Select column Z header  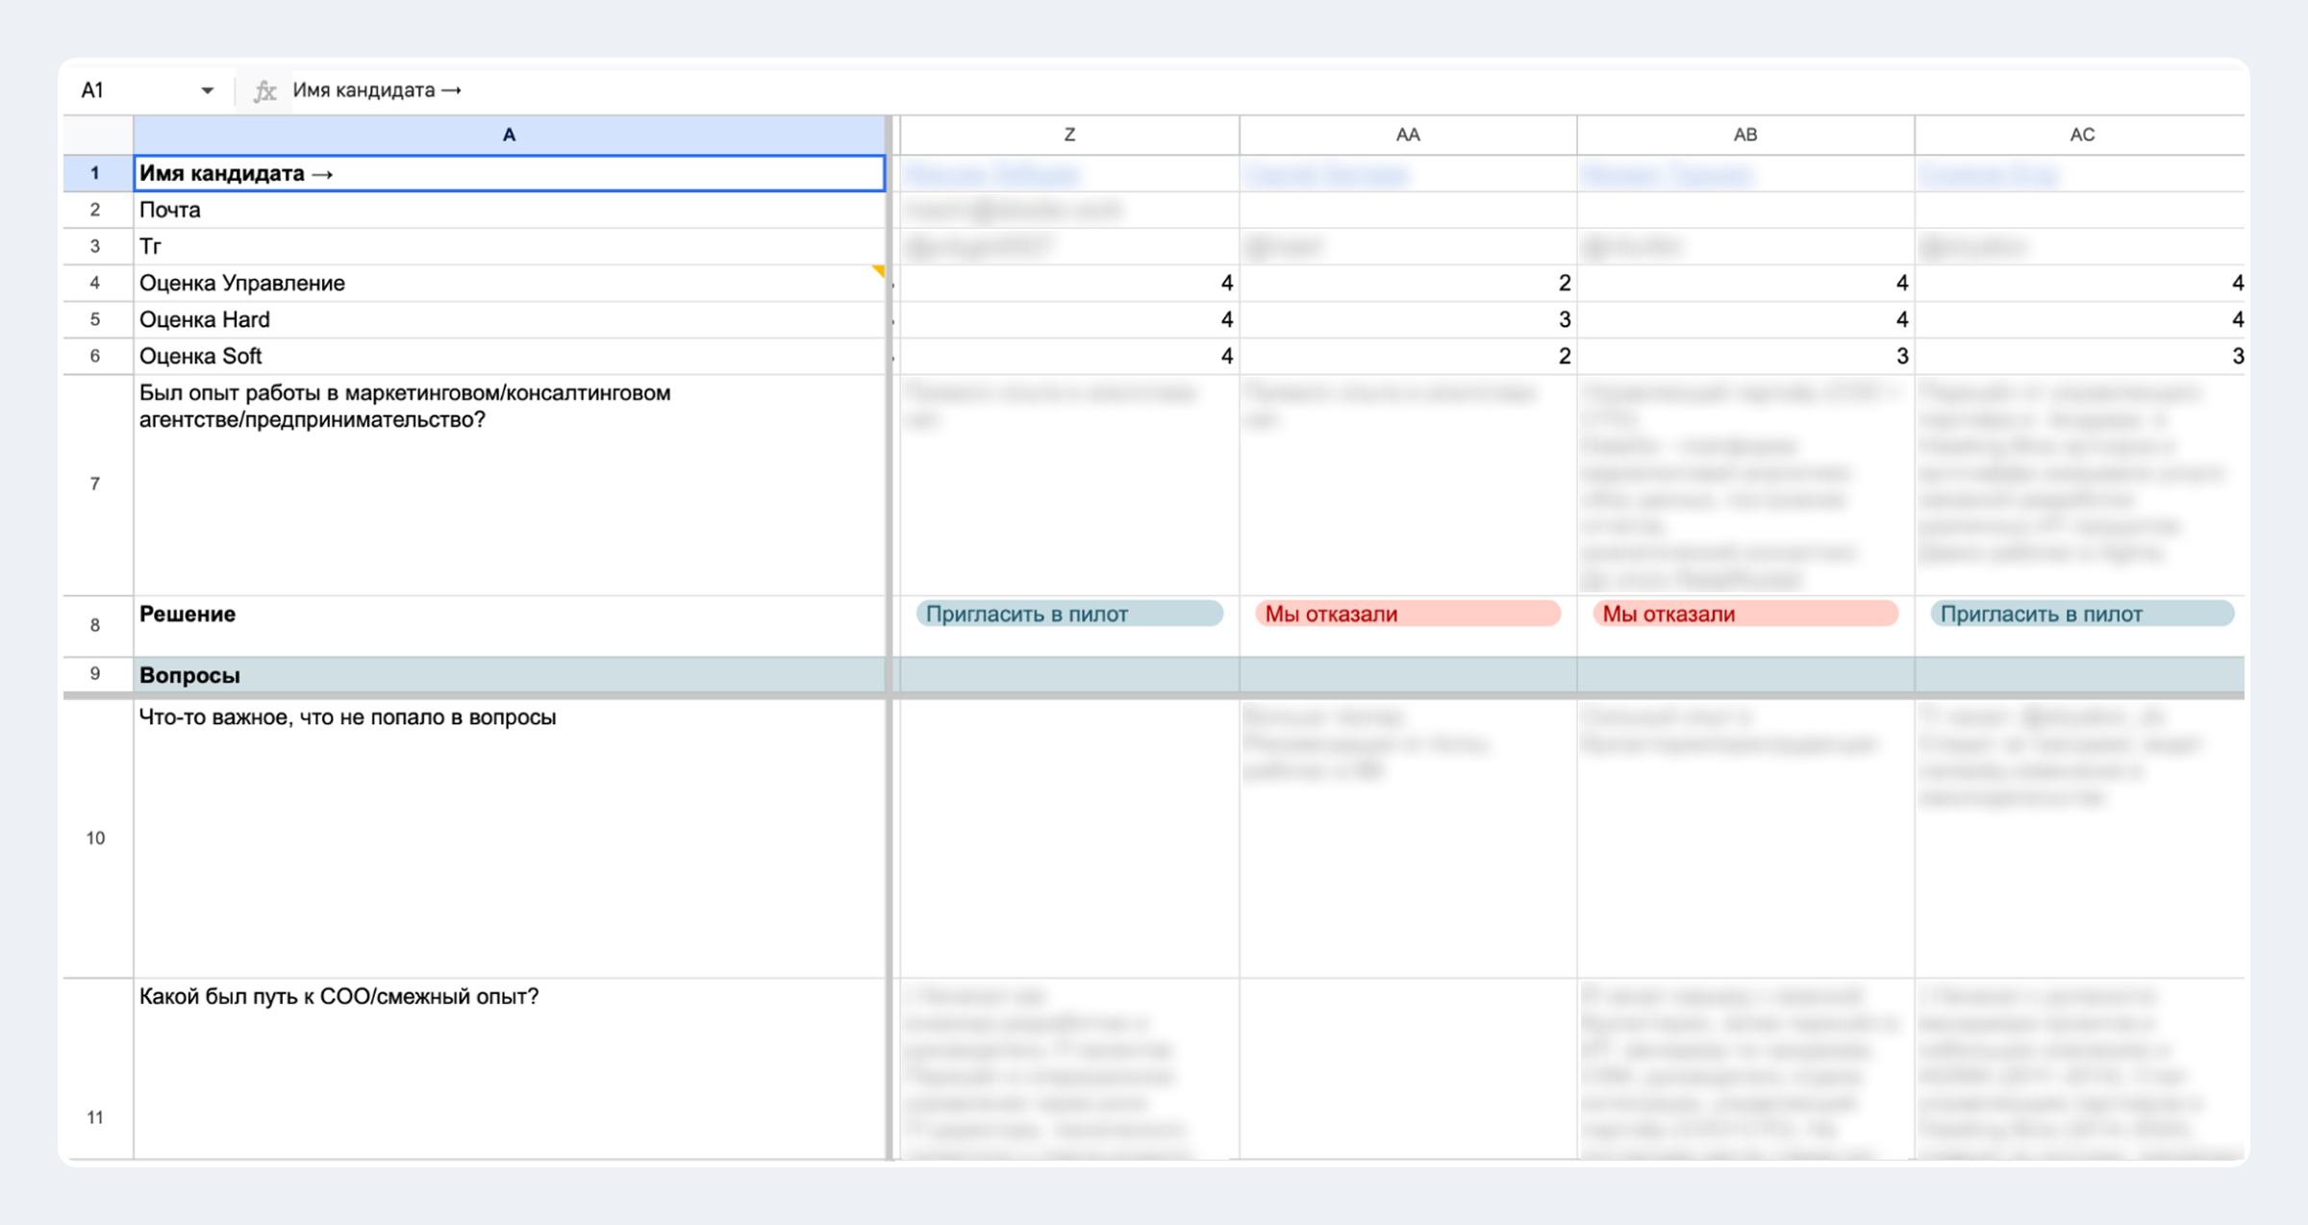tap(1069, 135)
